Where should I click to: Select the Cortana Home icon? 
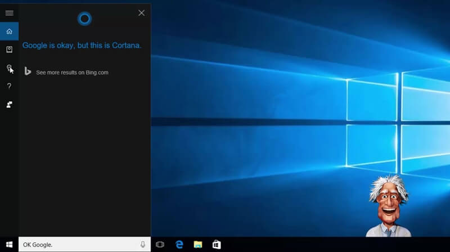pos(9,31)
